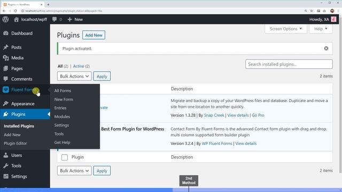Image resolution: width=342 pixels, height=192 pixels.
Task: Click the browser address bar
Action: point(161,11)
